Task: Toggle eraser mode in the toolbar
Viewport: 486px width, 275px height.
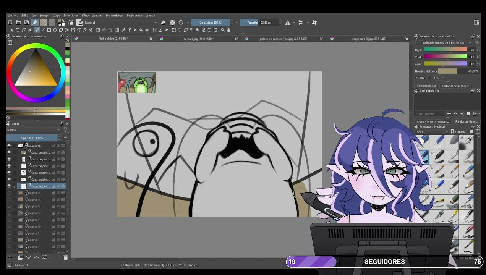Action: click(163, 23)
